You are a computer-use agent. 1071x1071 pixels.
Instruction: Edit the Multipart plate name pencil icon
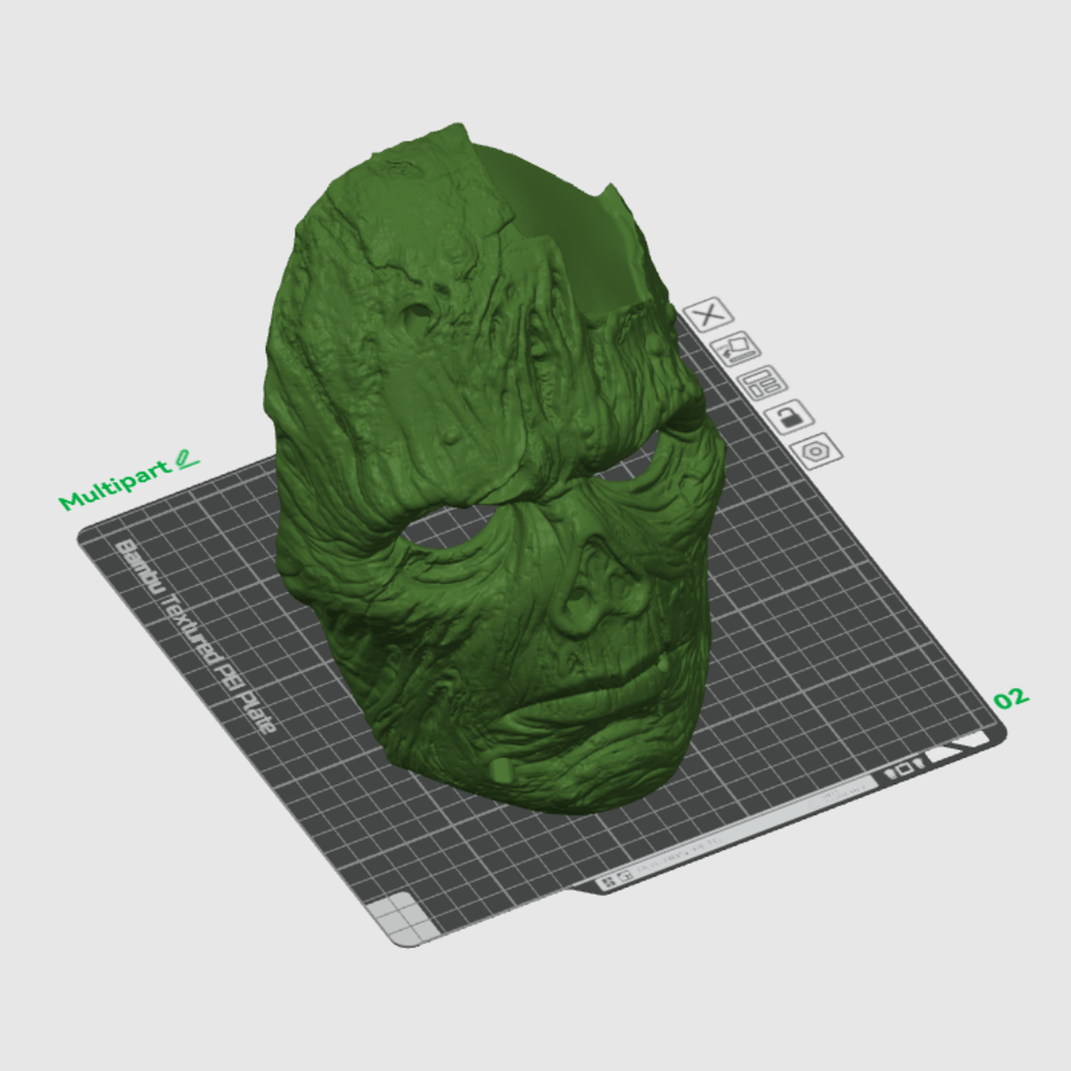pos(186,460)
